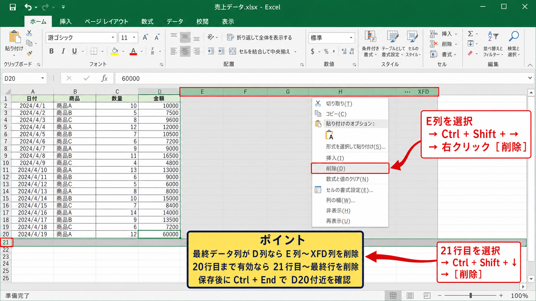Image resolution: width=536 pixels, height=301 pixels.
Task: Click the vertical scrollbar down arrow
Action: click(531, 279)
